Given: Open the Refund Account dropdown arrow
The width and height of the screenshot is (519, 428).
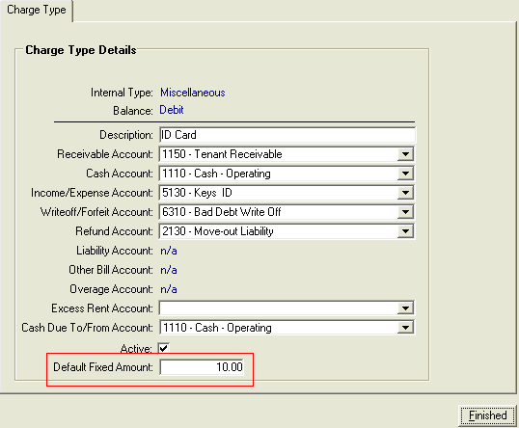Looking at the screenshot, I should tap(405, 231).
